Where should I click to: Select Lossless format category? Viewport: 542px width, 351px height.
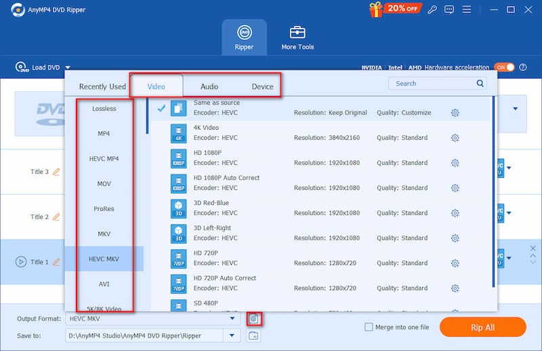coord(104,109)
